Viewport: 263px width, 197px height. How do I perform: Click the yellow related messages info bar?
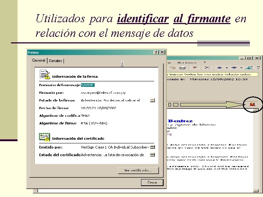(212, 74)
